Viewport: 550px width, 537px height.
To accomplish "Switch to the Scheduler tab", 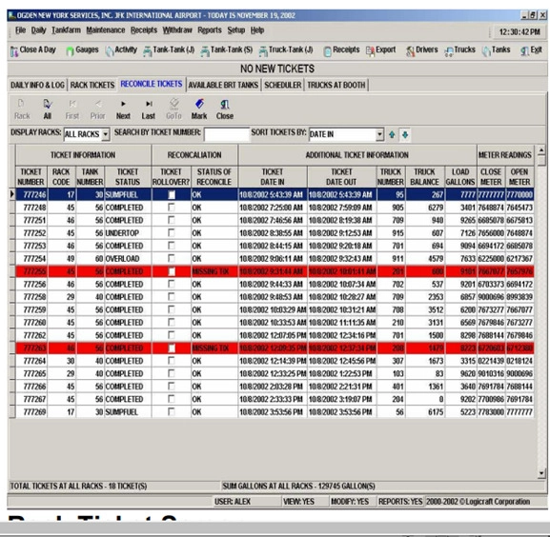I will (283, 85).
